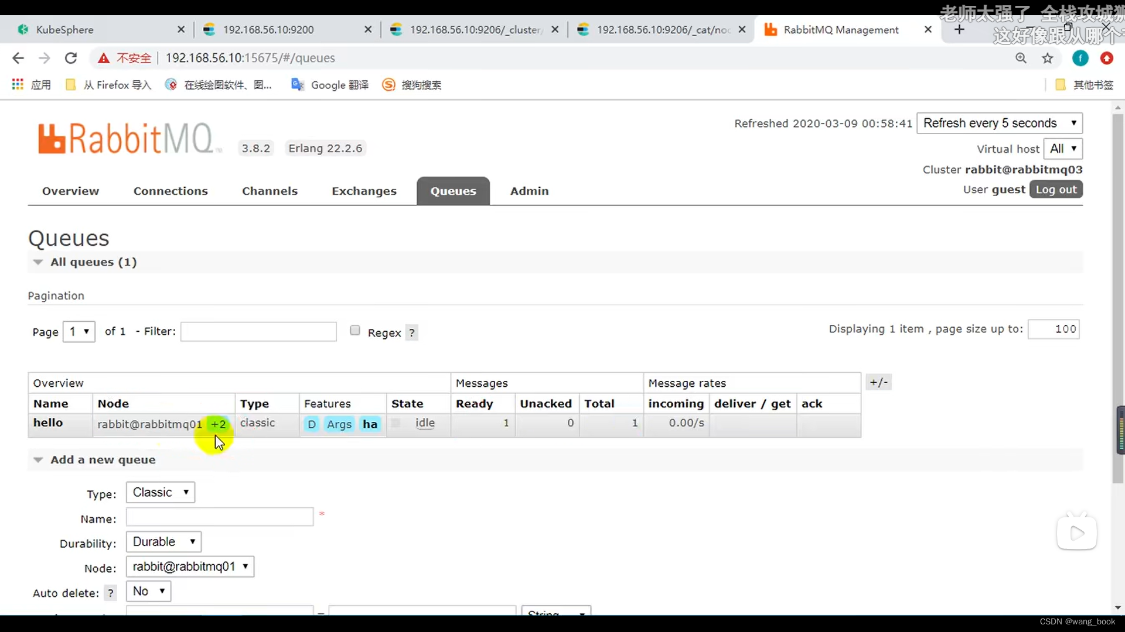Viewport: 1125px width, 632px height.
Task: Switch to the 9206/_cat/nodes browser tab
Action: pyautogui.click(x=662, y=29)
